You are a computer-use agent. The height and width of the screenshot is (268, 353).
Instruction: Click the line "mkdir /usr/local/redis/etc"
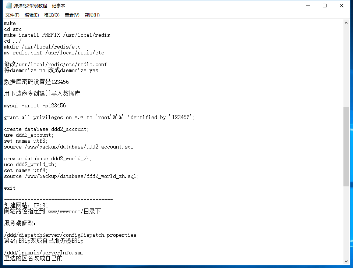pos(42,47)
